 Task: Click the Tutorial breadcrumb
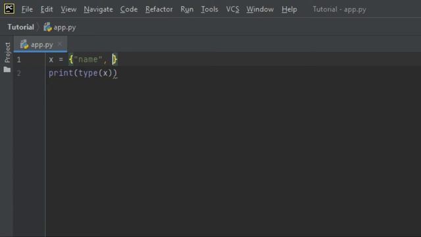tap(20, 27)
